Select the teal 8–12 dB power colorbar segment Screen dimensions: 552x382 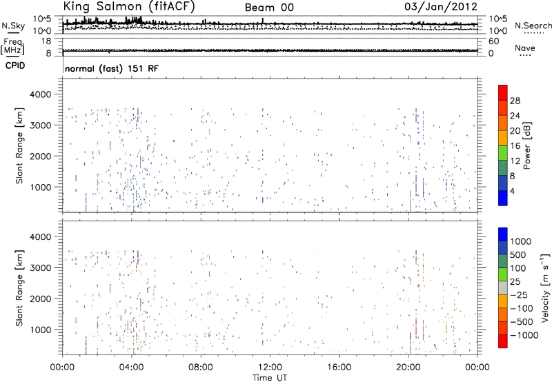[x=503, y=168]
